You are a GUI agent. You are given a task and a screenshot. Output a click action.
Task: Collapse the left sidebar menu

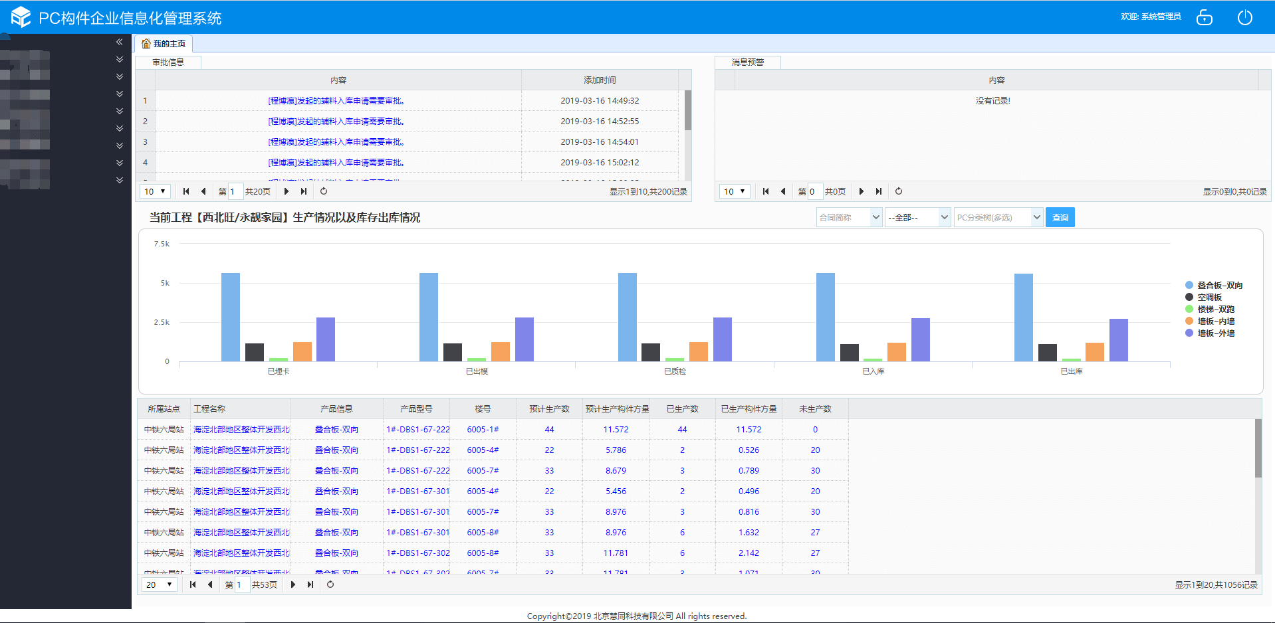point(119,42)
